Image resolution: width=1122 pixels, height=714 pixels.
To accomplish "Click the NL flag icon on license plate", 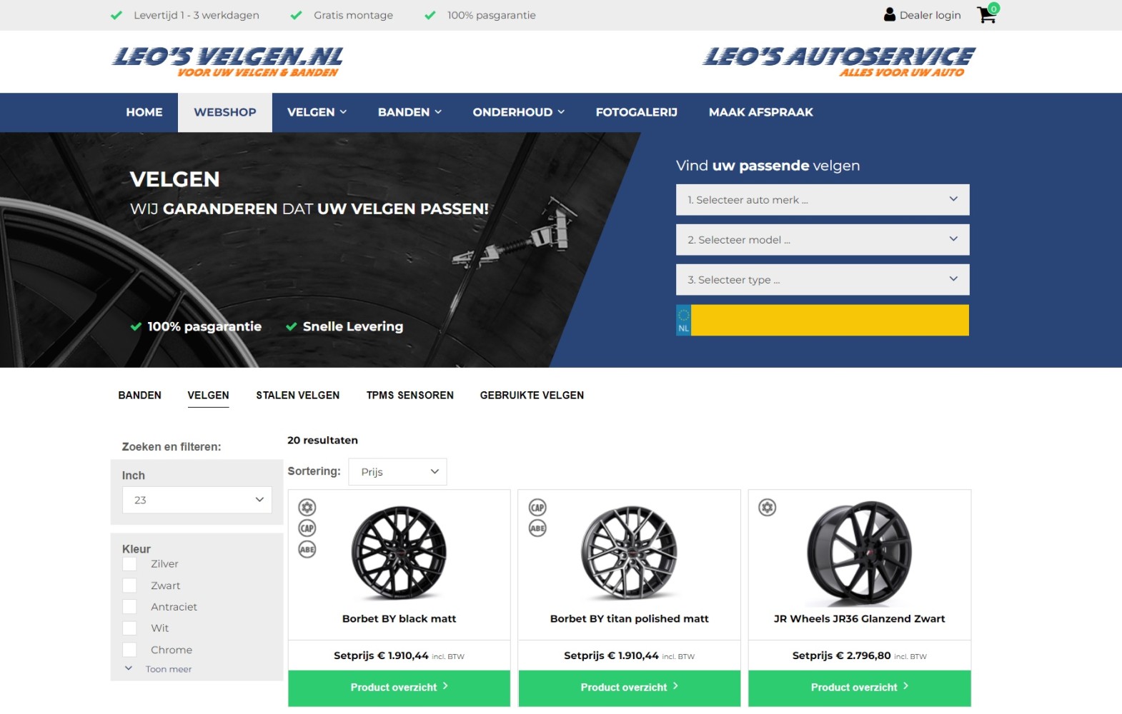I will 683,321.
